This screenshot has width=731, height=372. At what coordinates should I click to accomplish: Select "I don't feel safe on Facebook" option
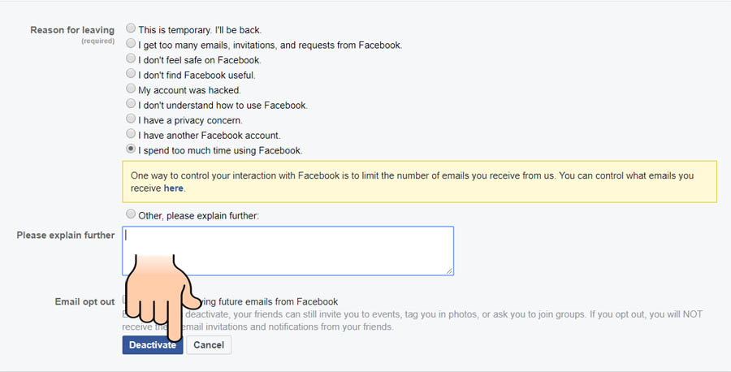click(131, 58)
